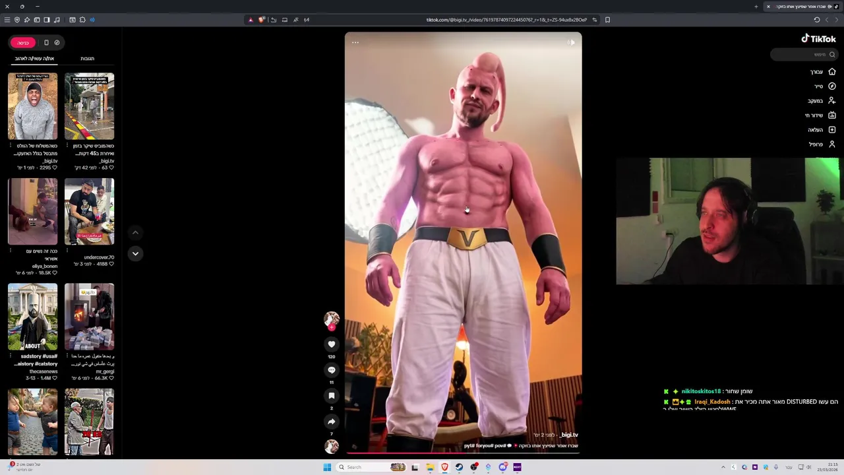
Task: Reload the page with the refresh icon
Action: coord(817,20)
